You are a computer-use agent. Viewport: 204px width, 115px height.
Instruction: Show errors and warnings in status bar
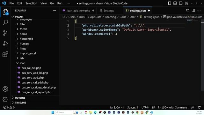click(9, 107)
